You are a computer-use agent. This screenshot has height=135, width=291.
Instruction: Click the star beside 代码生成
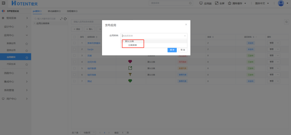[x=27, y=65]
